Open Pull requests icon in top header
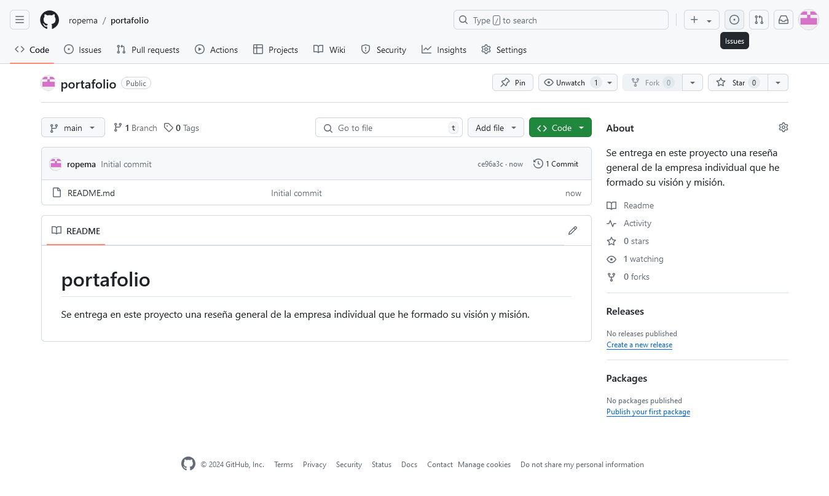This screenshot has height=496, width=829. (759, 20)
